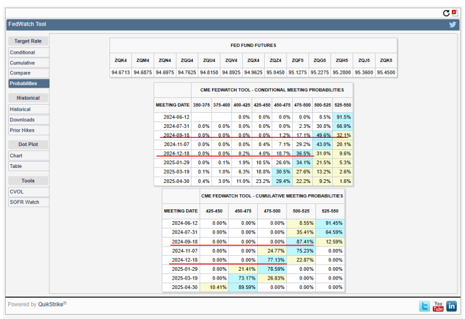Screen dimensions: 465x319
Task: Open the Prior Hikes sidebar item
Action: click(x=29, y=130)
